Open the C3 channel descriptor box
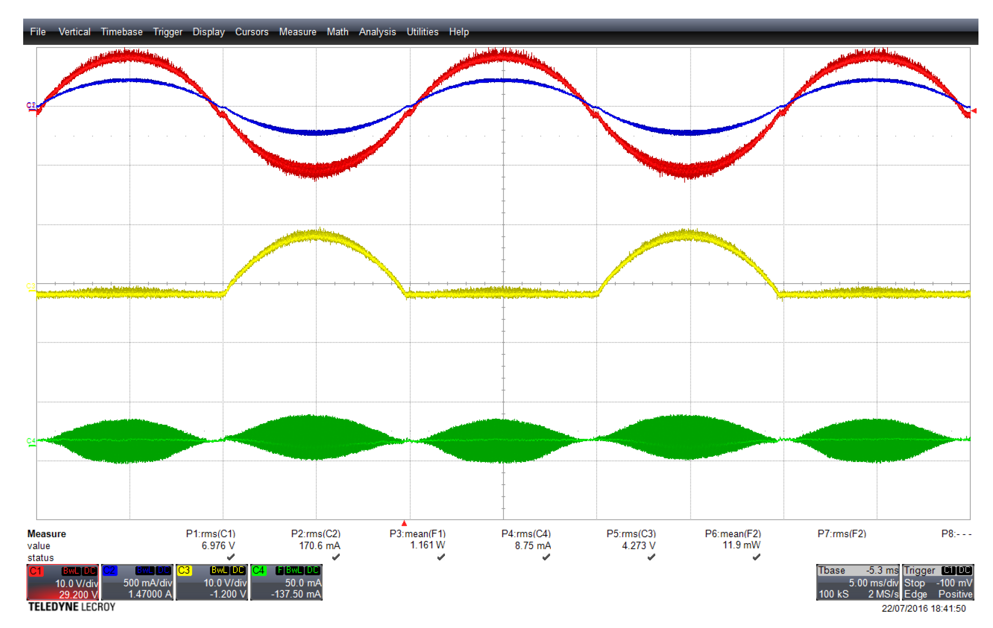 (211, 582)
